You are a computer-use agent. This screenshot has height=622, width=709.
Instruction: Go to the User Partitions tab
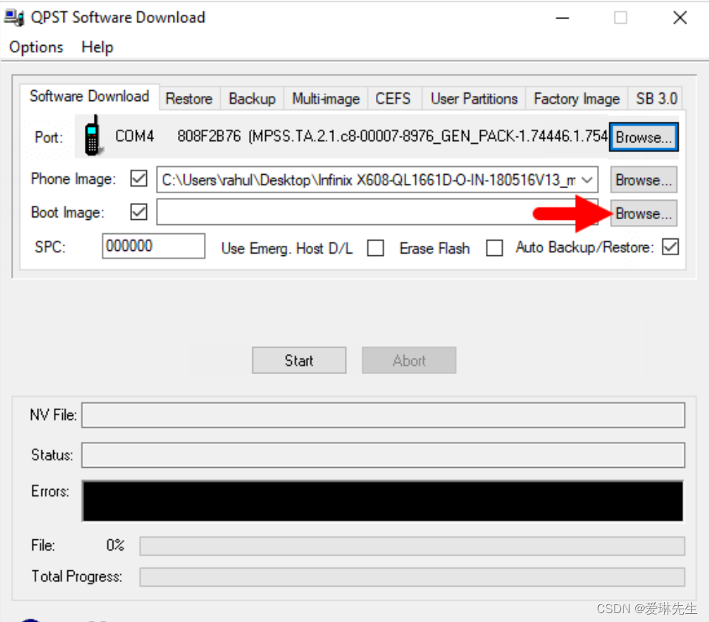tap(474, 98)
